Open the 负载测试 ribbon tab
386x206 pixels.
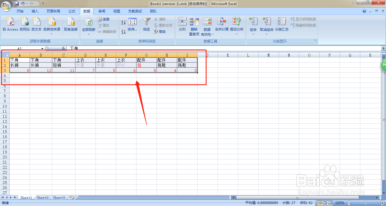pos(135,11)
